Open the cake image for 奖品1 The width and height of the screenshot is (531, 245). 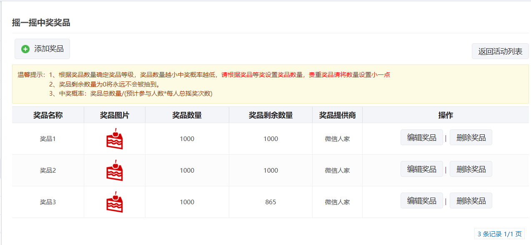pyautogui.click(x=115, y=139)
